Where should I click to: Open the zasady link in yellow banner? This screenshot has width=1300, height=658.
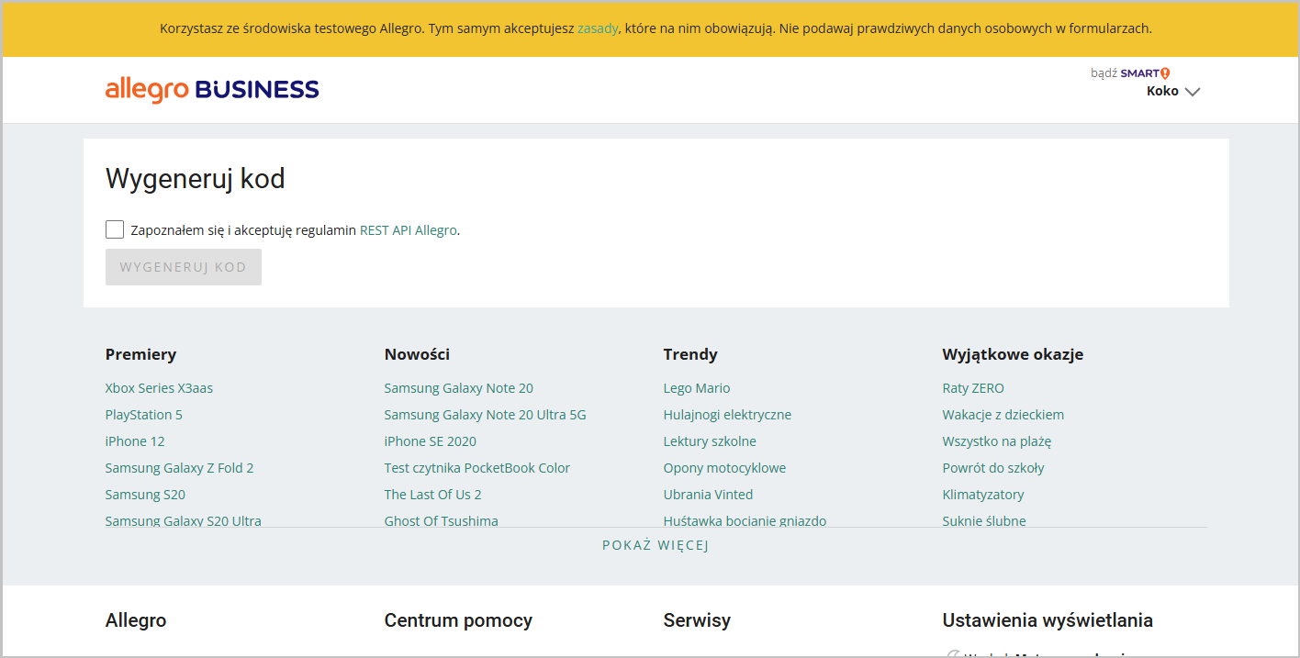(x=598, y=28)
